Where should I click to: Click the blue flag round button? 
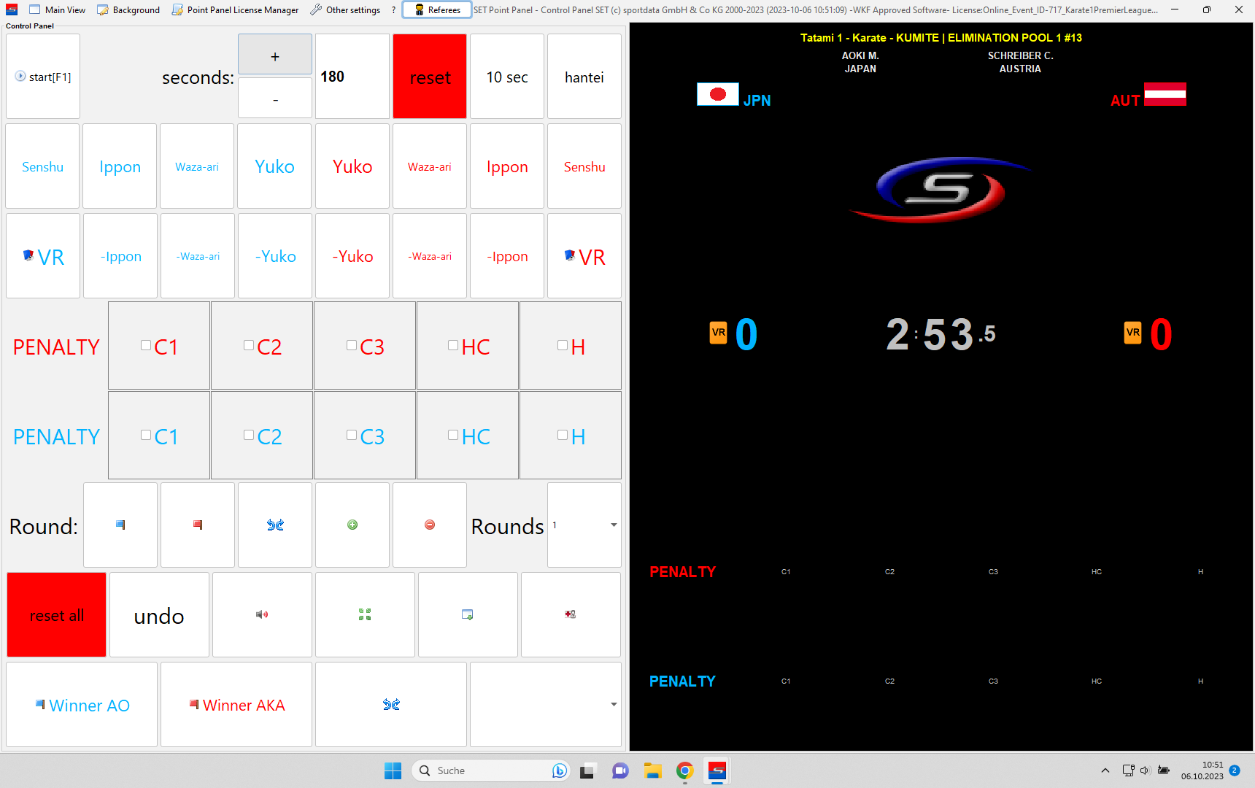click(120, 525)
